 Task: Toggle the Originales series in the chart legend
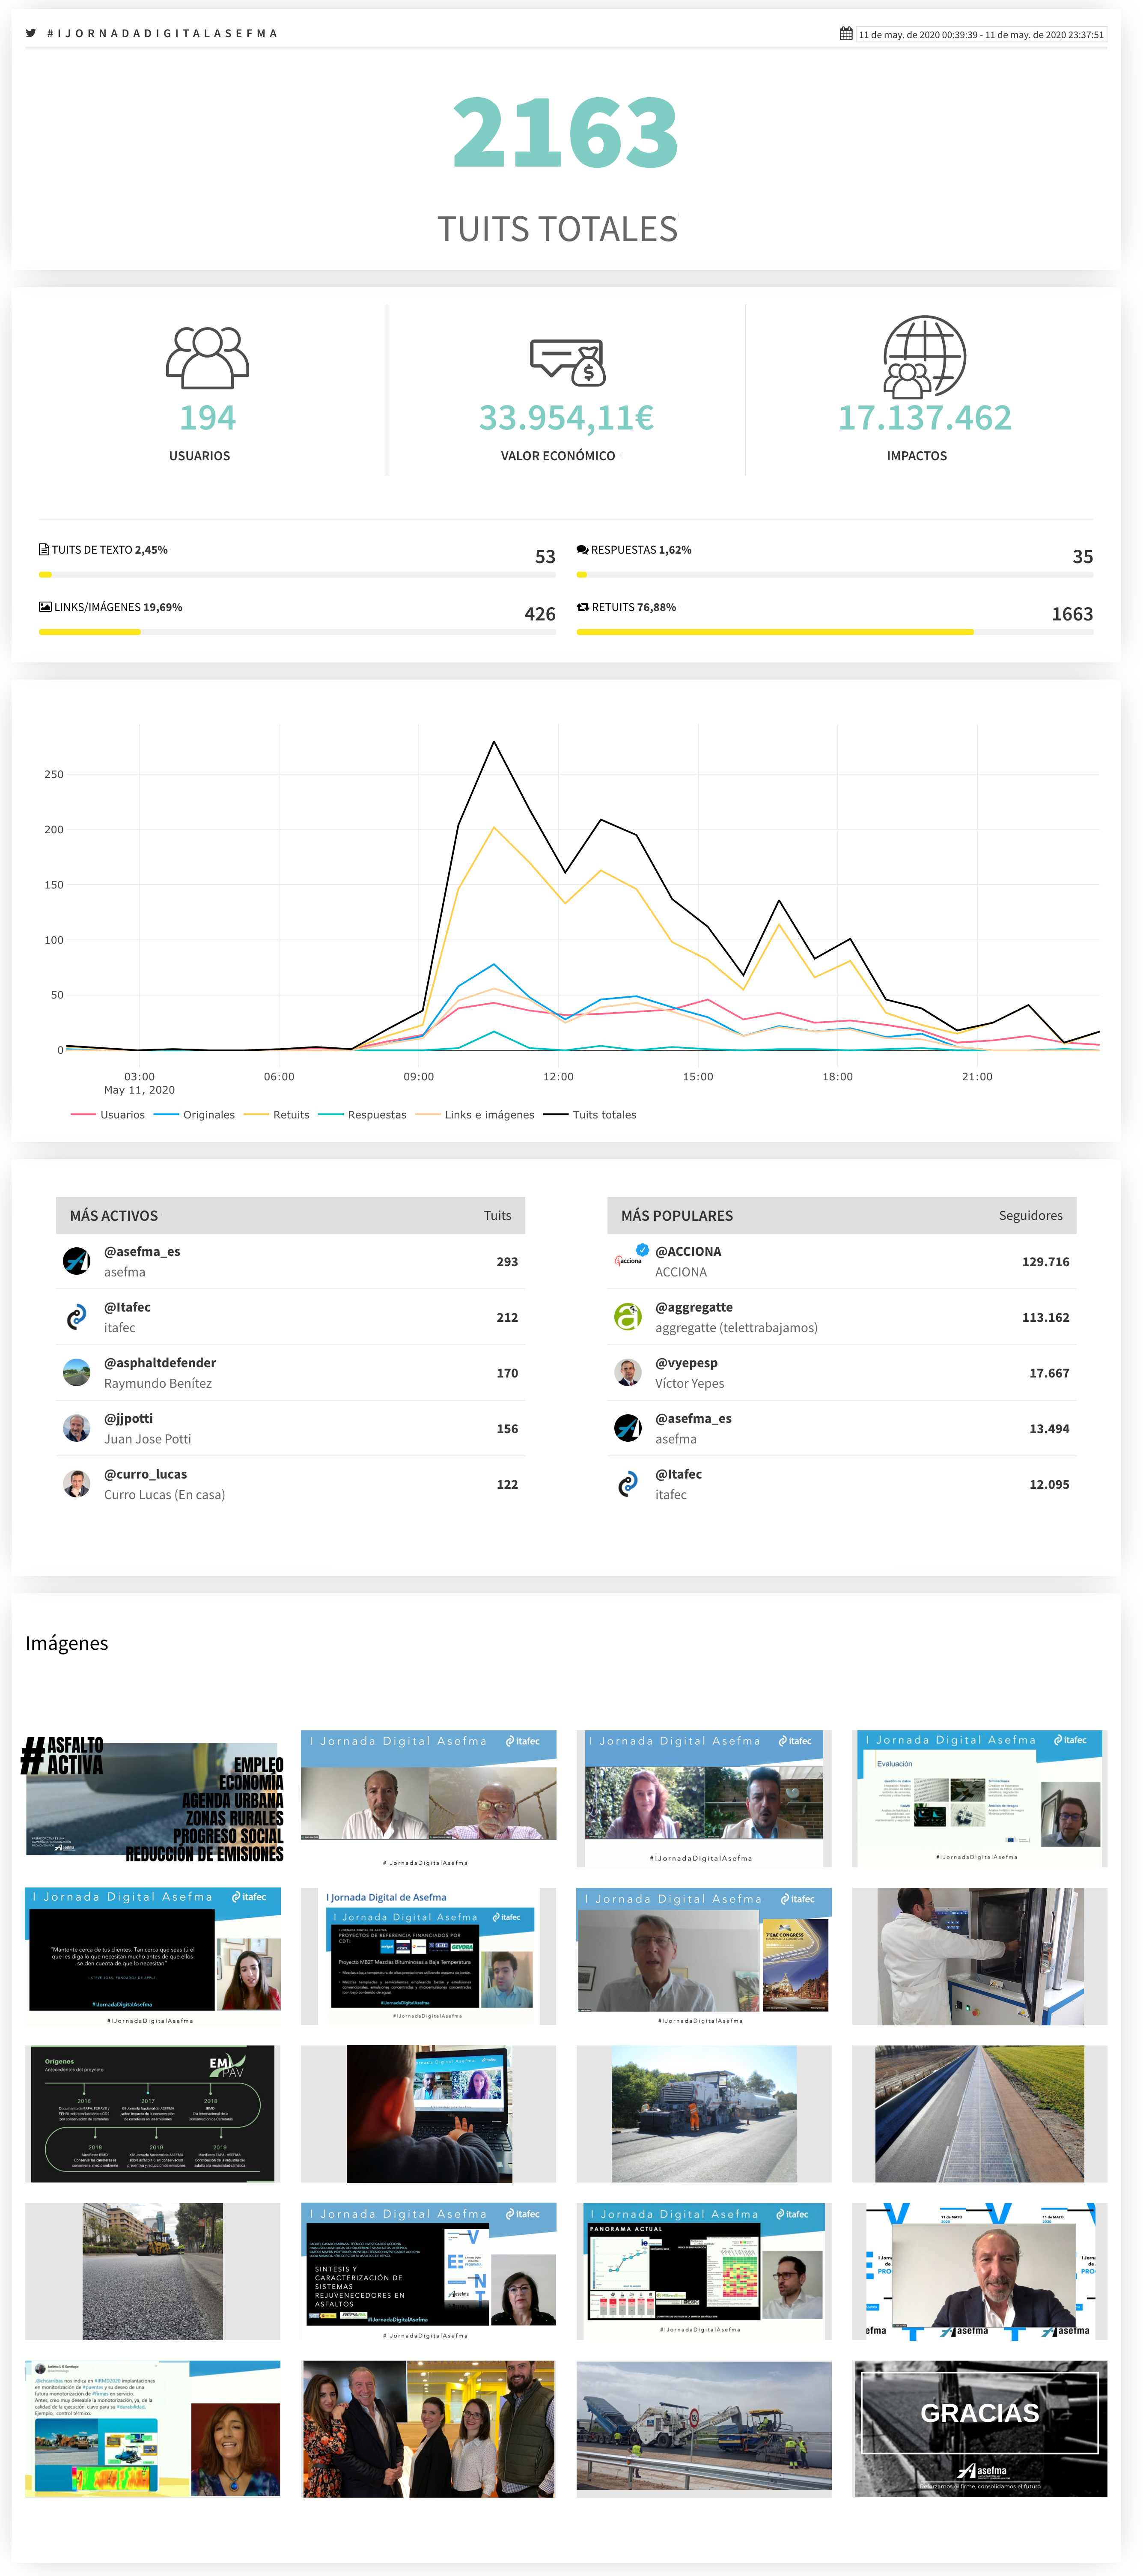tap(194, 1115)
